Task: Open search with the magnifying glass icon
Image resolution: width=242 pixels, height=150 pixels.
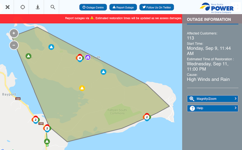Action: (53, 7)
